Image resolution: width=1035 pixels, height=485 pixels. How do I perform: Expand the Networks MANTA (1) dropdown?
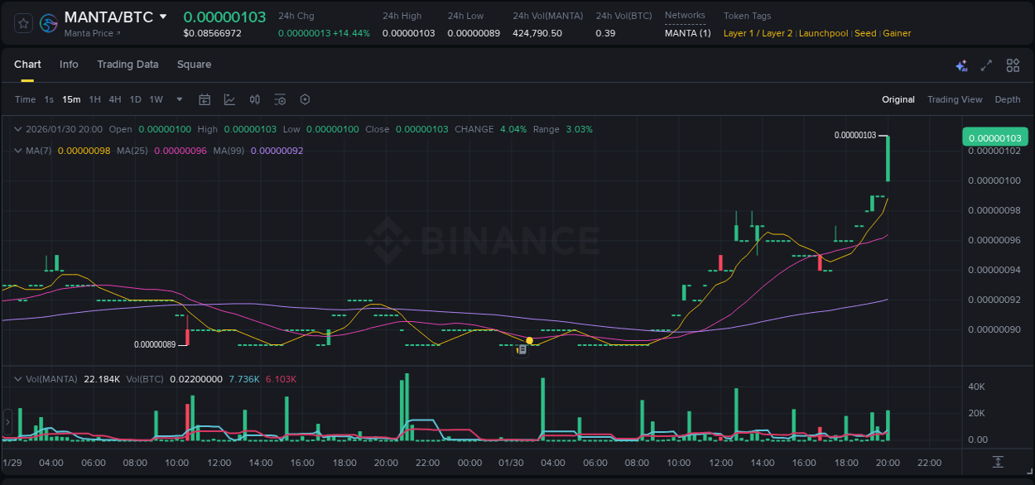(687, 33)
